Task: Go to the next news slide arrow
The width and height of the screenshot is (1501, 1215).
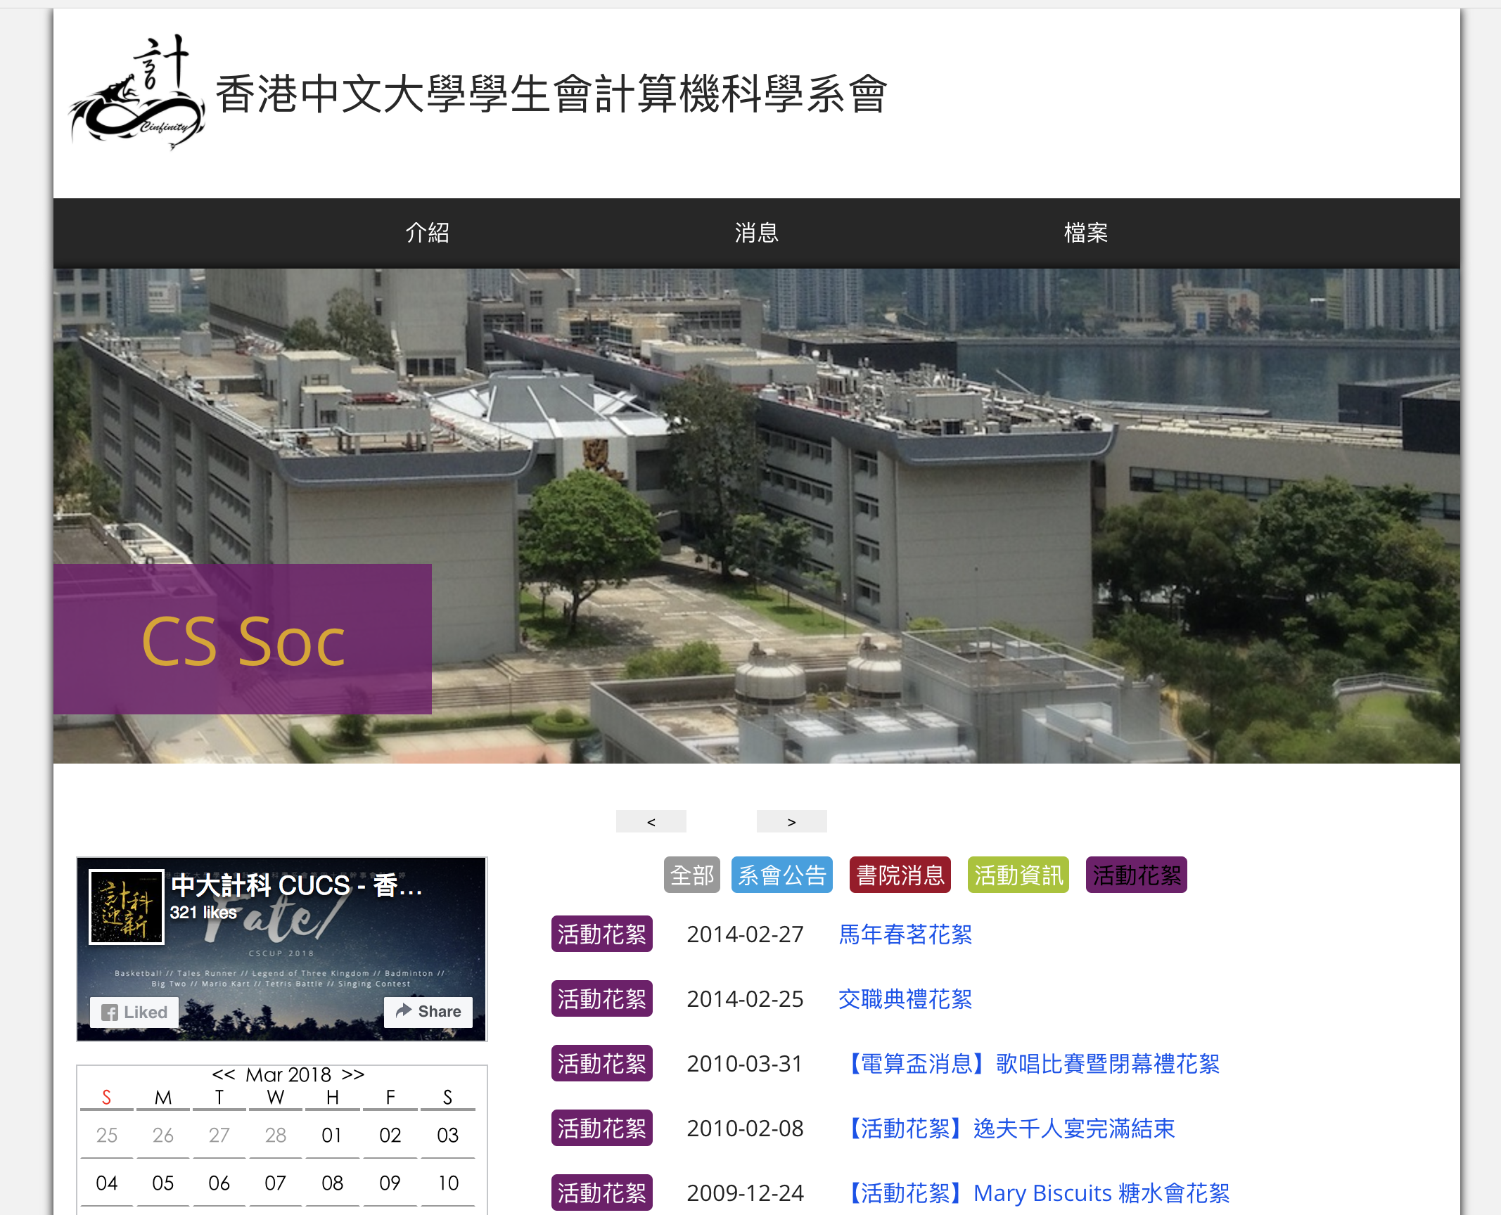Action: point(791,821)
